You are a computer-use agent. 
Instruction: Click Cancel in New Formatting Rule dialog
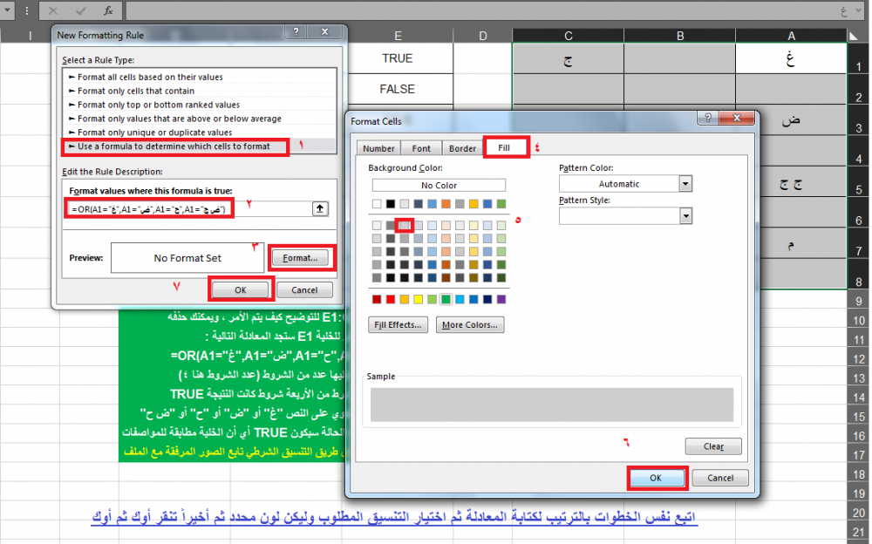tap(304, 289)
